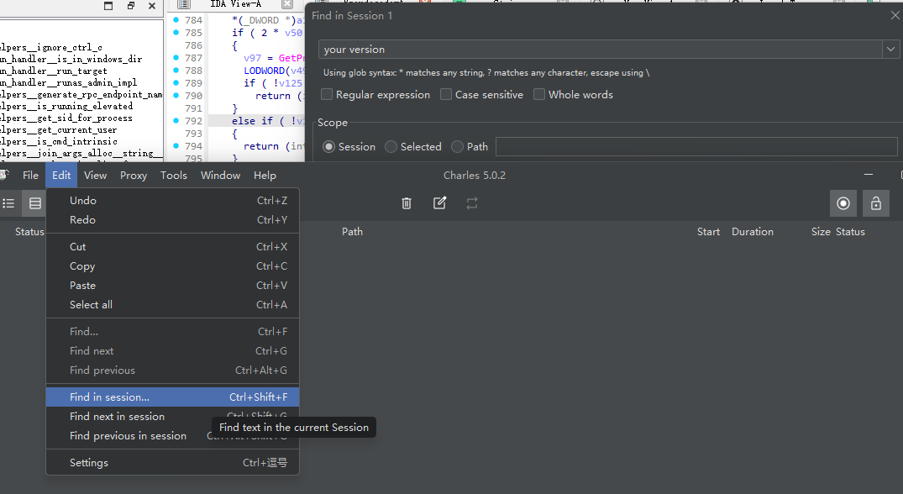Open the Proxy menu

(x=134, y=176)
